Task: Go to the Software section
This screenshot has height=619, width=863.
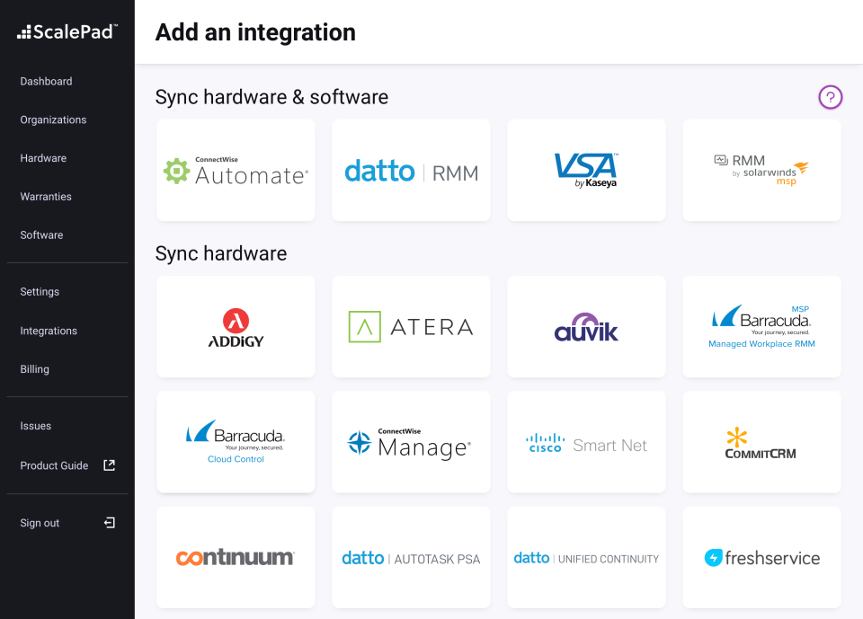Action: 42,235
